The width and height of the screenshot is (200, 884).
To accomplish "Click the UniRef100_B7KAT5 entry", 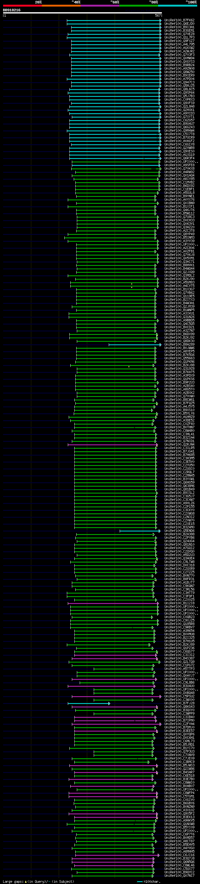I will pos(179,372).
